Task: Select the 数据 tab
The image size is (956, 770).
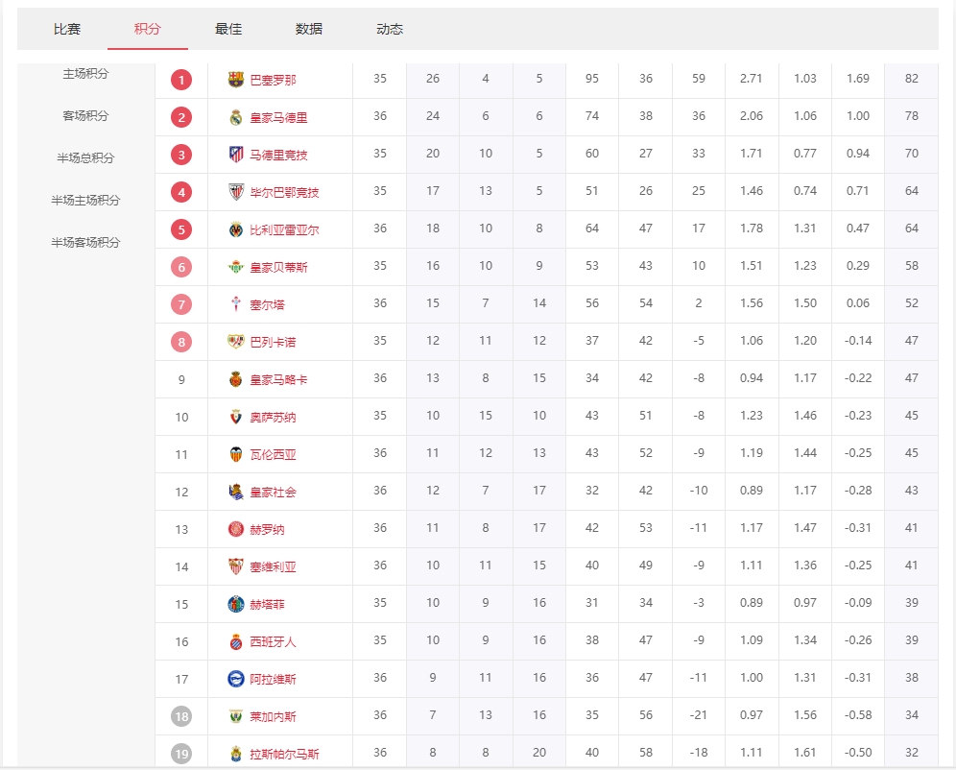Action: click(x=309, y=29)
